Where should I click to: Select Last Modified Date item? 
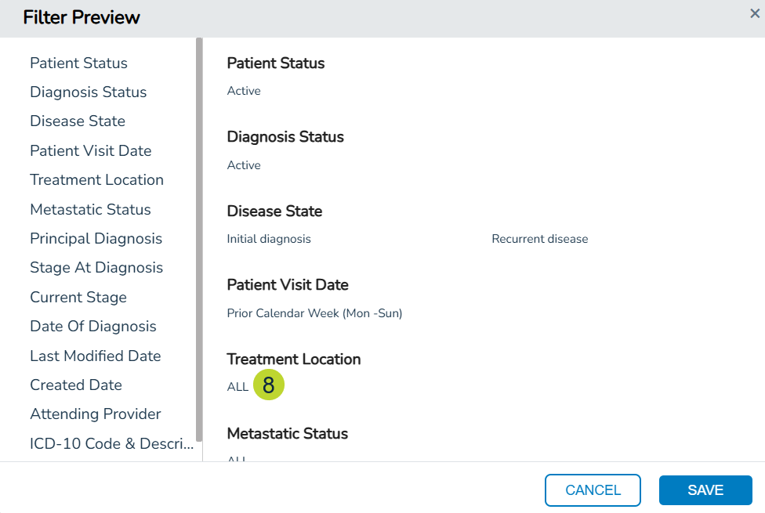point(95,356)
